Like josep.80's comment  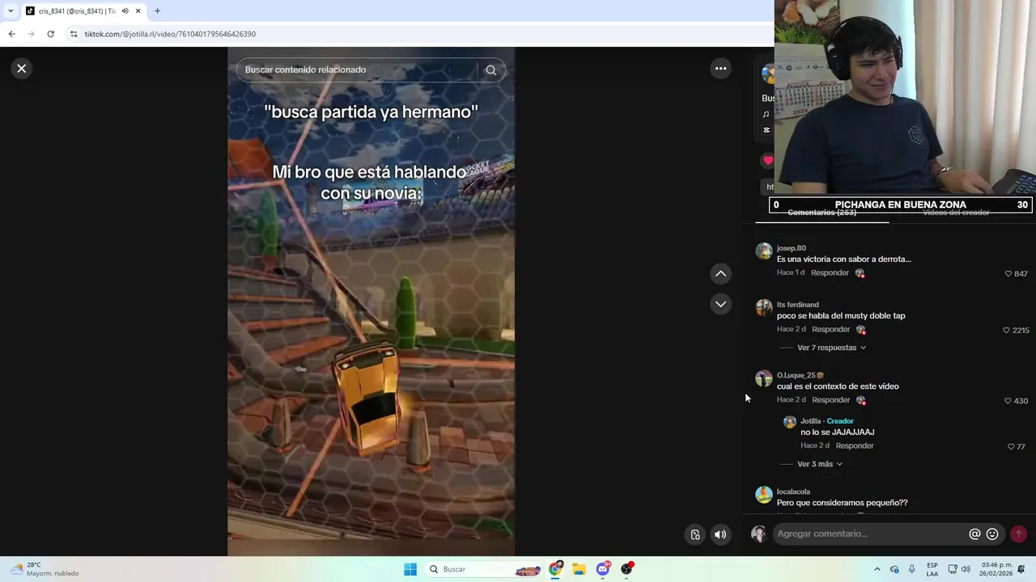pyautogui.click(x=1008, y=274)
